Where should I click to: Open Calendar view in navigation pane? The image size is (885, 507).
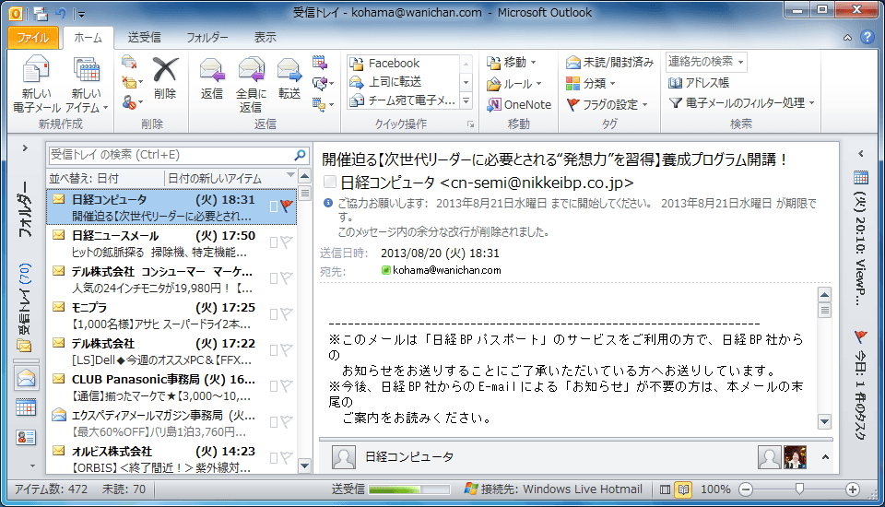click(26, 407)
